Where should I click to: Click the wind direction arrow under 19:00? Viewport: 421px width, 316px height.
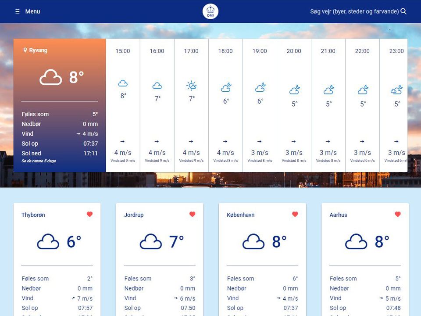coord(260,141)
